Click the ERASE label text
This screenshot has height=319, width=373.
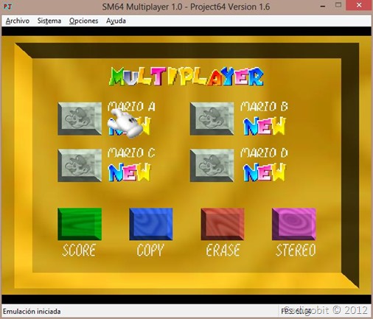[223, 250]
